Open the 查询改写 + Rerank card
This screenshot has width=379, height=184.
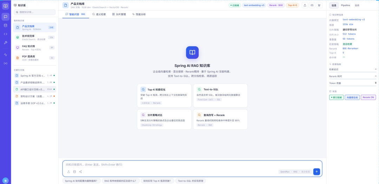pyautogui.click(x=220, y=119)
